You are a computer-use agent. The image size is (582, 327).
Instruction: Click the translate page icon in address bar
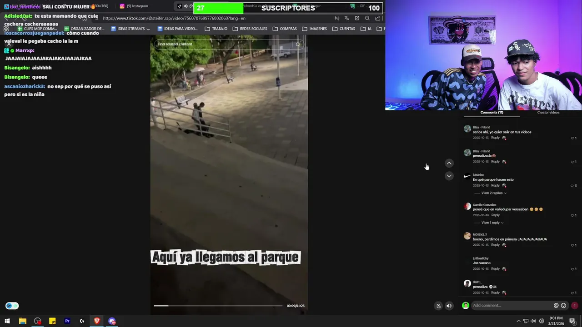346,18
